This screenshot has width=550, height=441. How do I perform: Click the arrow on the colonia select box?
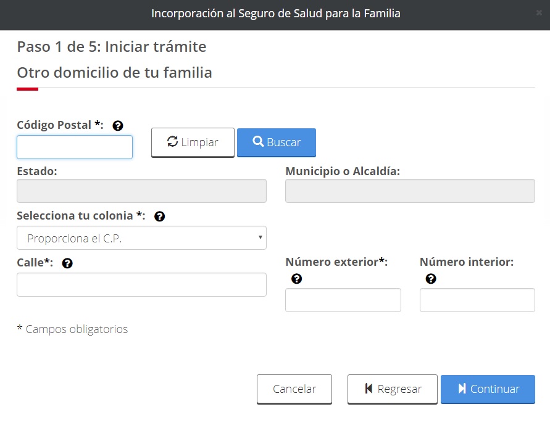[x=260, y=237]
